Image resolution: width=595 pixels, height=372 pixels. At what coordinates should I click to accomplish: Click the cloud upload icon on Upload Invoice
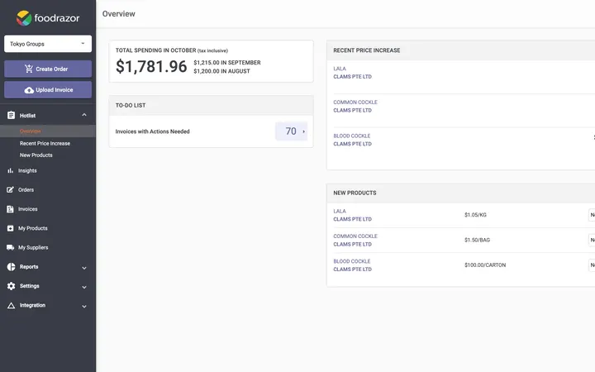(29, 90)
